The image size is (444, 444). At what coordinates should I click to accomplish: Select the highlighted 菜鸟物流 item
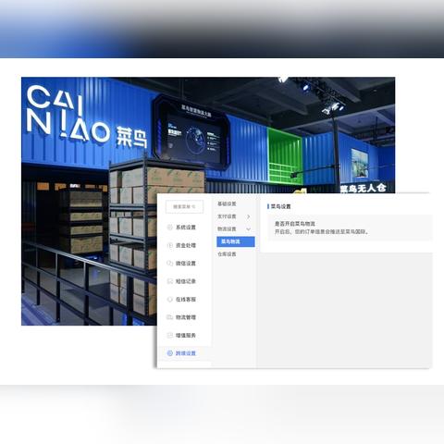coord(236,241)
